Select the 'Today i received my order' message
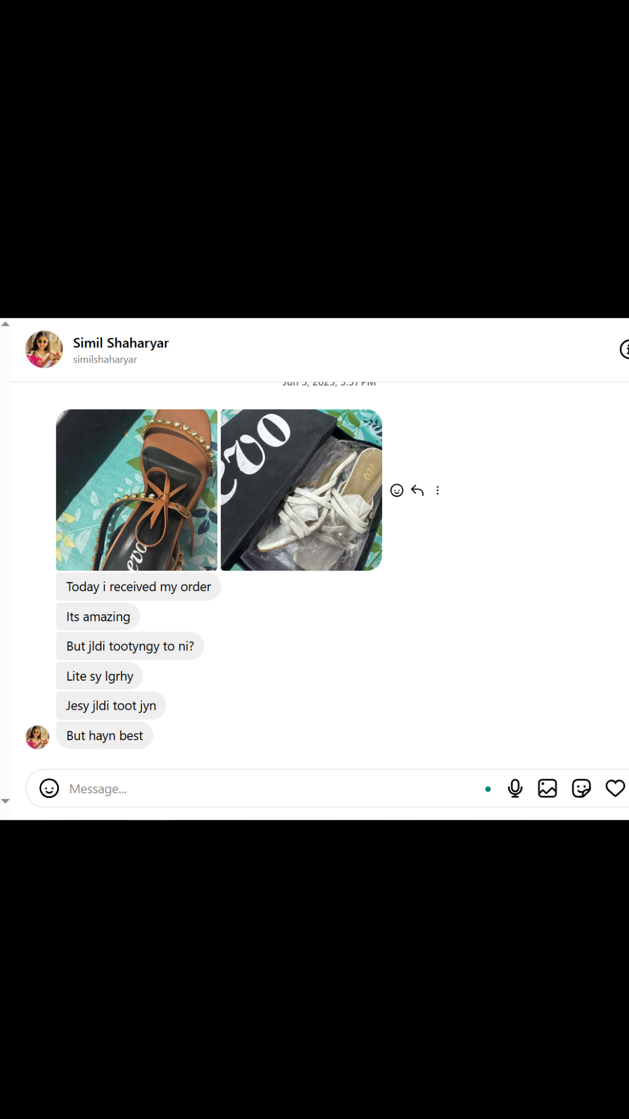Screen dimensions: 629x1119 click(139, 587)
